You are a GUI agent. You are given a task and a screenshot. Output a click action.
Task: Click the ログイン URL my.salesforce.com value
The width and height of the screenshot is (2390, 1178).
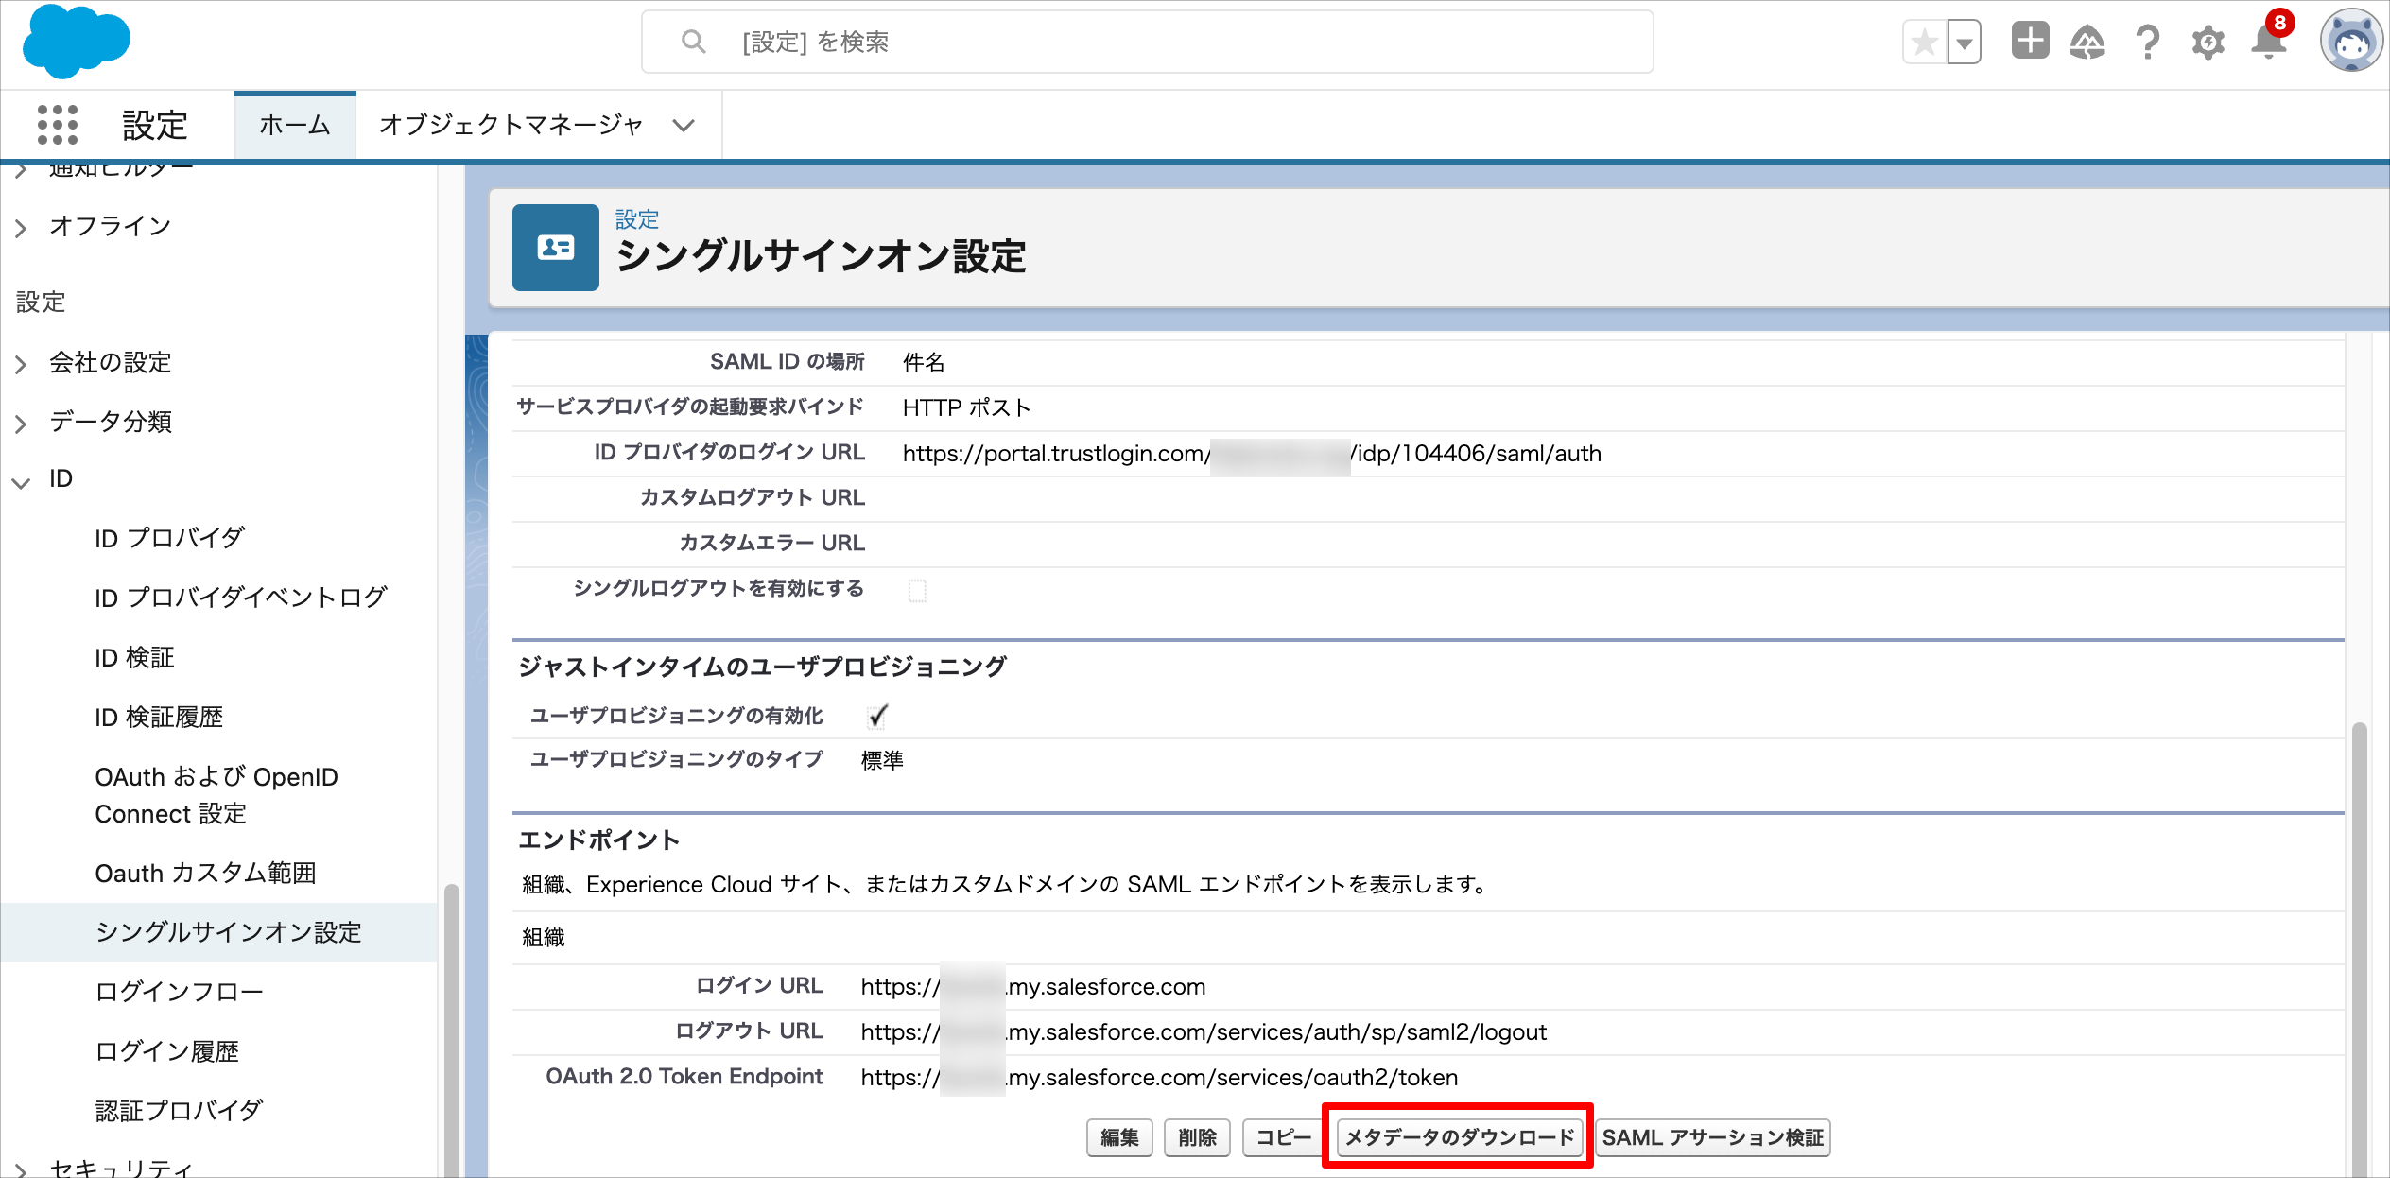point(1033,987)
